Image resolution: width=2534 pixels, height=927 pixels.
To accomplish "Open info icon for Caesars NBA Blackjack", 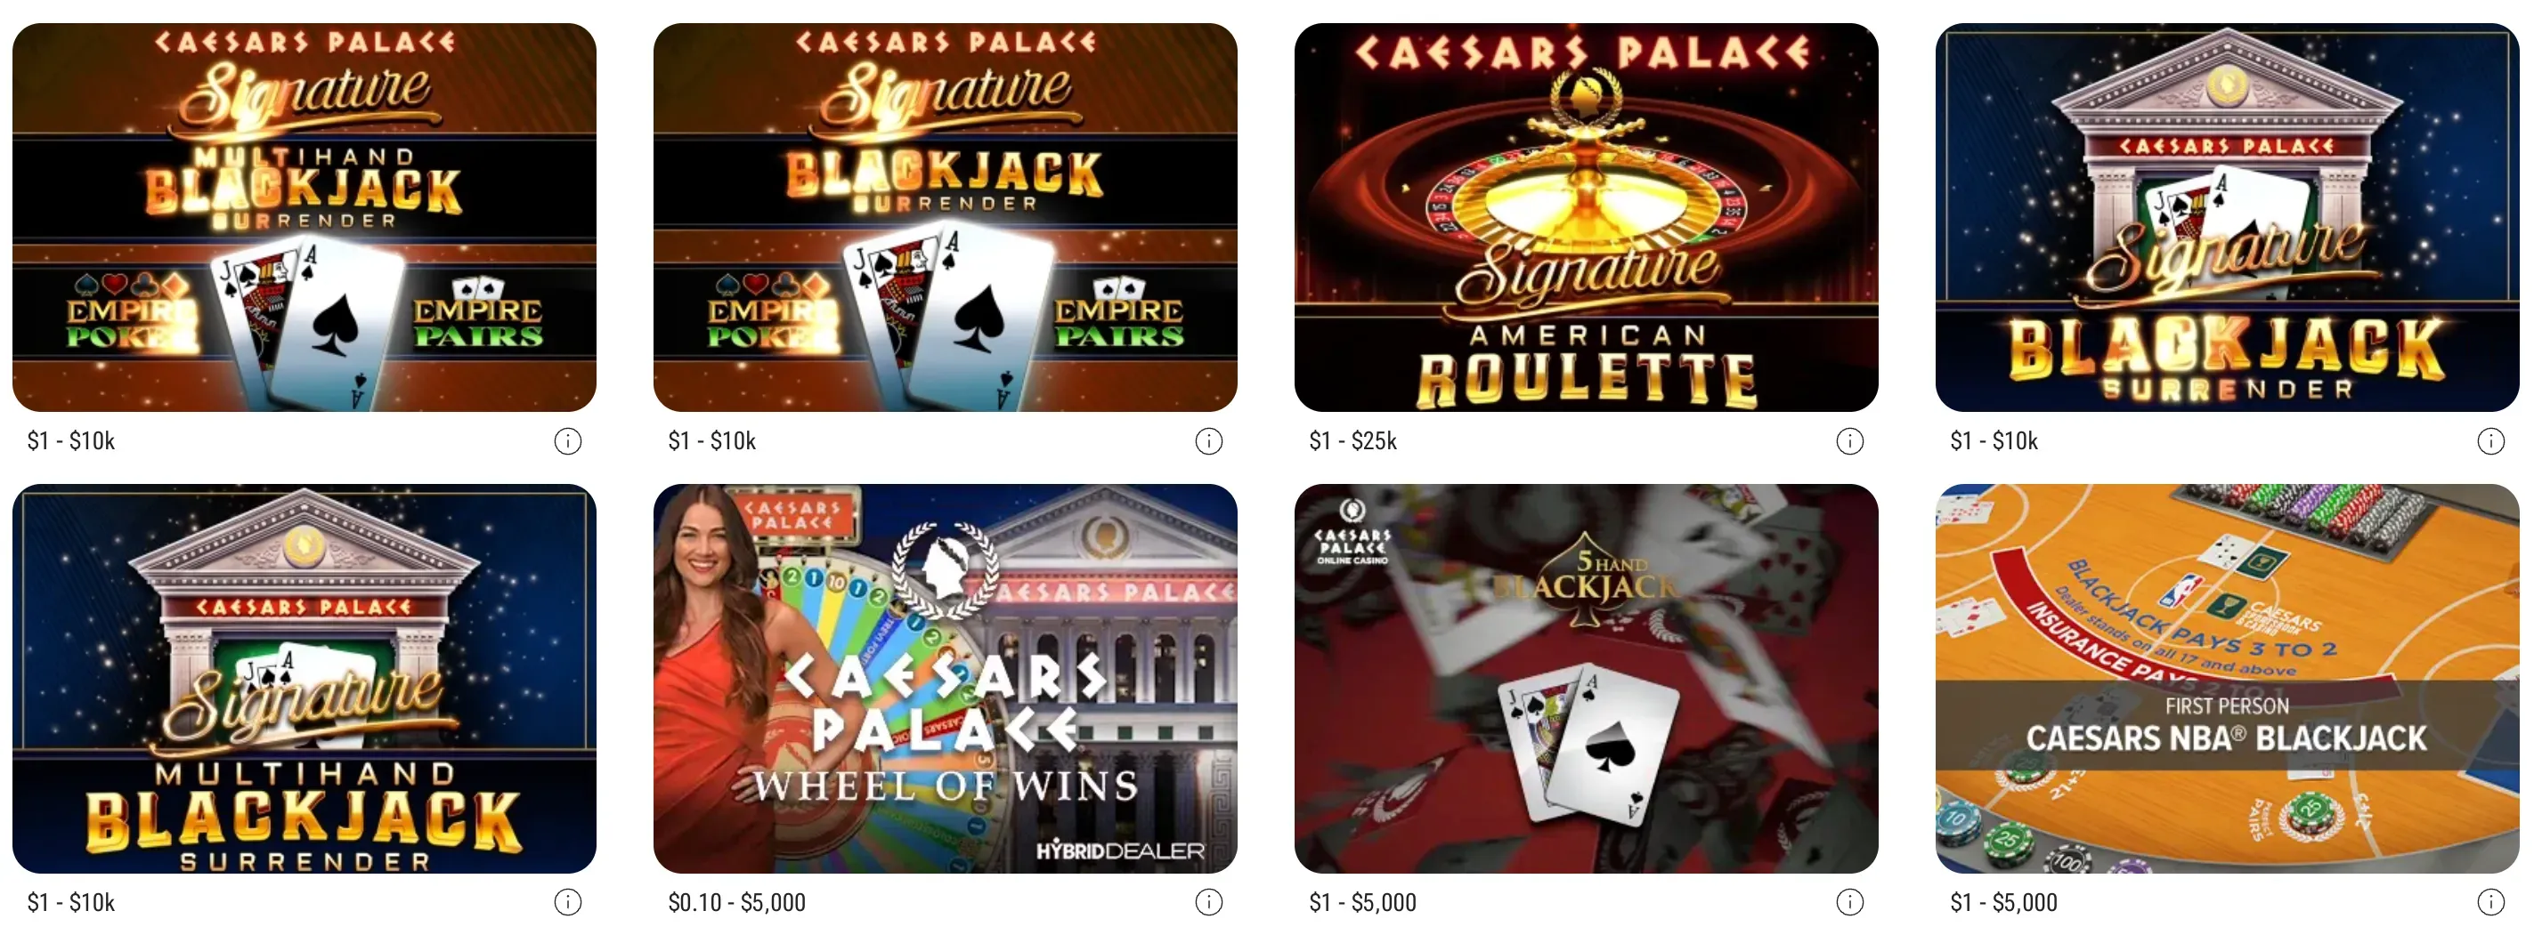I will point(2490,901).
